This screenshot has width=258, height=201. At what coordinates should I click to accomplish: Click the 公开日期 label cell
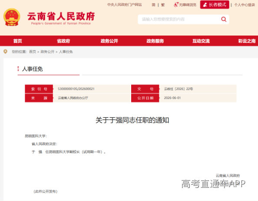pos(145,98)
